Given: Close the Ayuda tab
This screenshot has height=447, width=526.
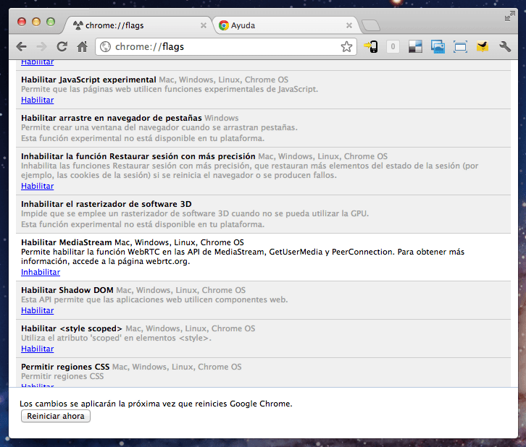Looking at the screenshot, I should (349, 25).
